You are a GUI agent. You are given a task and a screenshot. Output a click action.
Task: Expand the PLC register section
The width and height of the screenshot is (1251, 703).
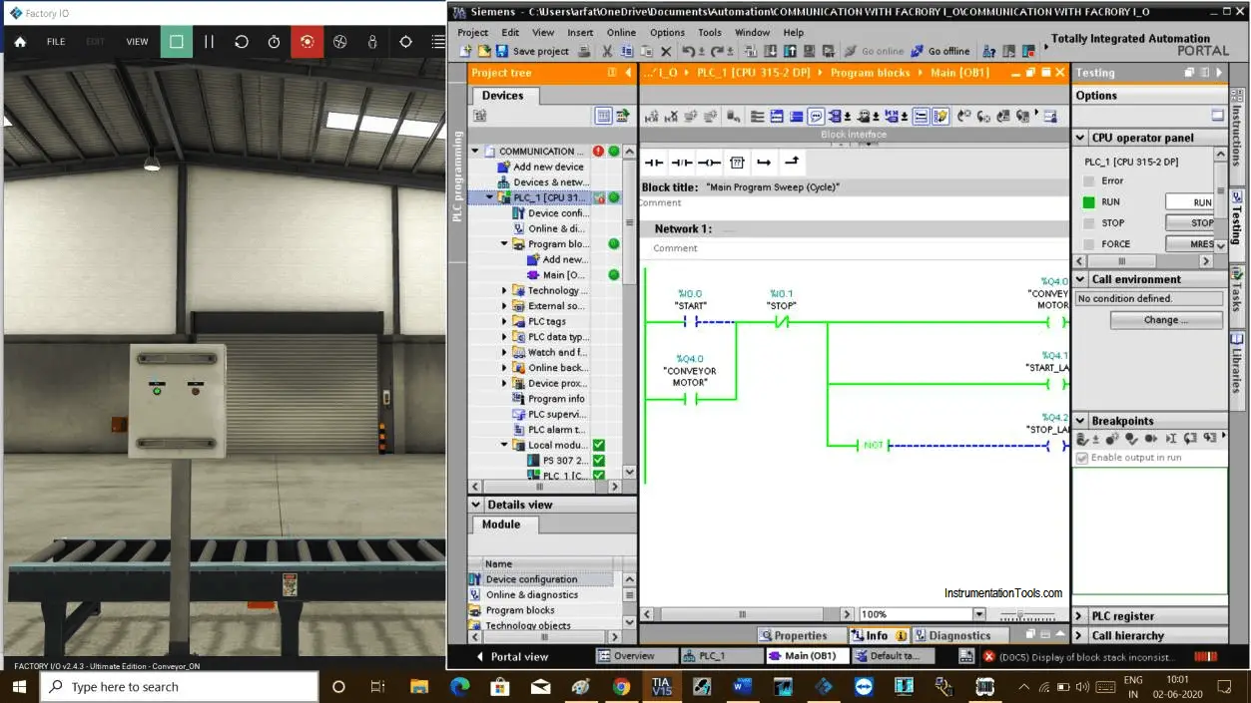coord(1080,616)
